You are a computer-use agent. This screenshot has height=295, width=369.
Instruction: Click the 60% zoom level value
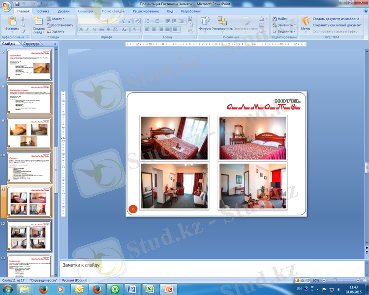coord(316,280)
